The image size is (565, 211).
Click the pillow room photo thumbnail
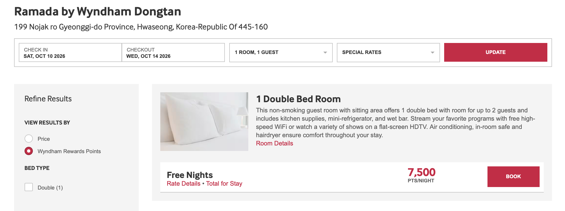tap(204, 121)
